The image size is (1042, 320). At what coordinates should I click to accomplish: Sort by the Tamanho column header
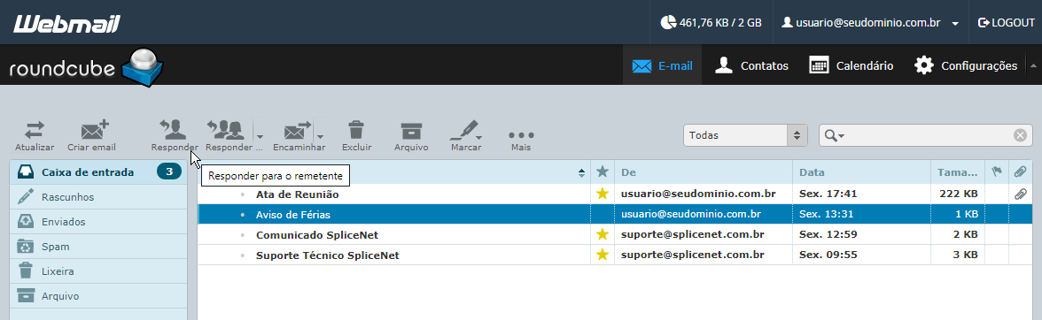pos(958,172)
